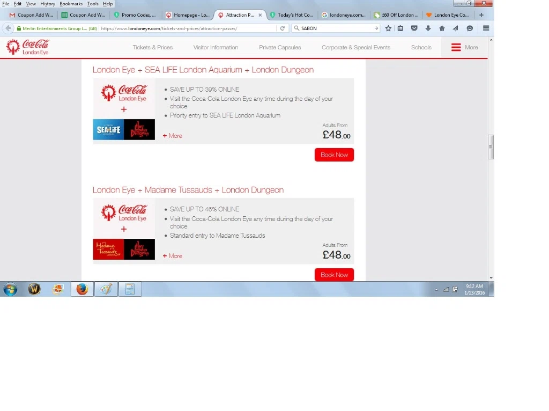The height and width of the screenshot is (411, 549).
Task: Open the Edit menu
Action: coord(18,4)
